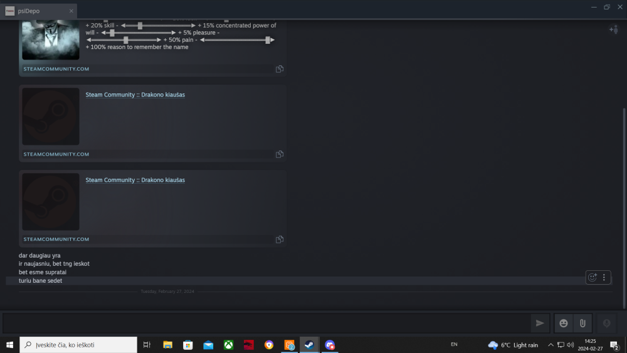Open the emoticon picker in chat input
The width and height of the screenshot is (627, 353).
(x=564, y=323)
